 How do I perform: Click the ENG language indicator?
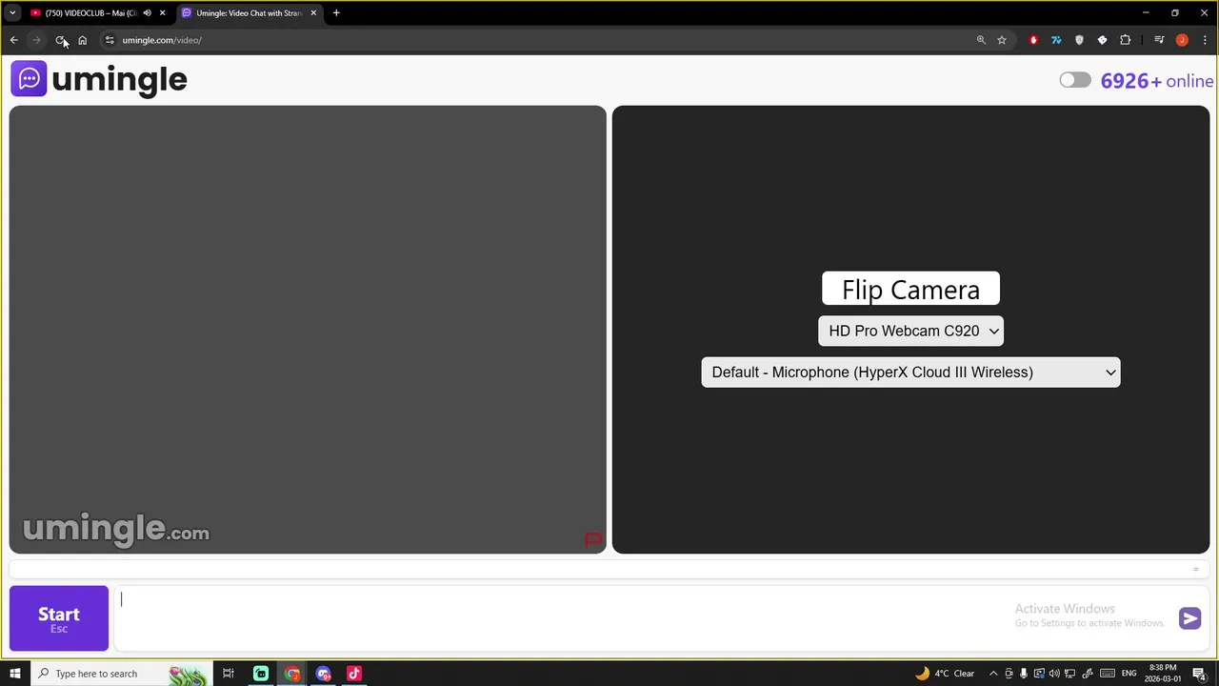[1129, 674]
